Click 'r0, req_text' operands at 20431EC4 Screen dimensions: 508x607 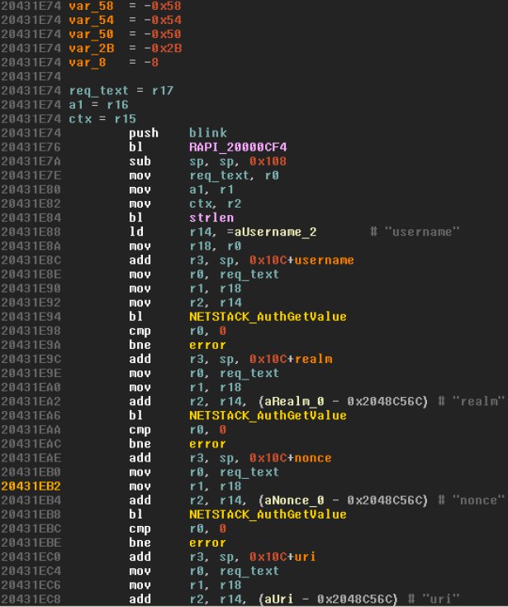point(234,571)
